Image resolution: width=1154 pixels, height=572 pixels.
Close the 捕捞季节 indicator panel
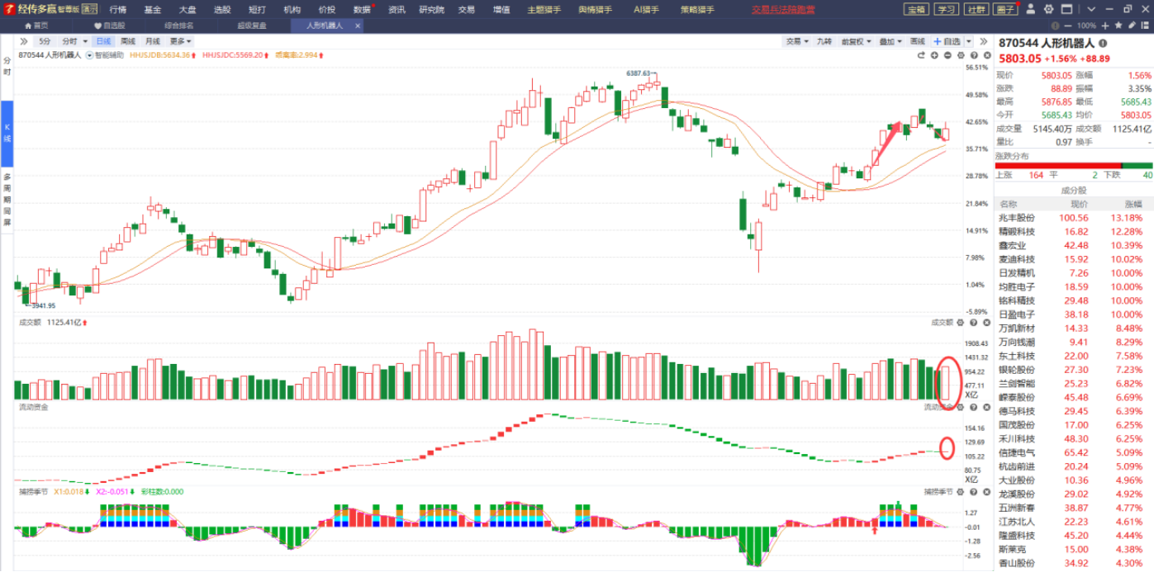pyautogui.click(x=985, y=491)
